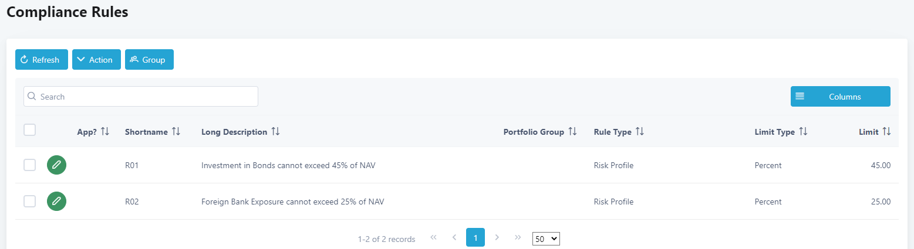This screenshot has height=249, width=914.
Task: Sort by the App? column arrows
Action: coord(105,132)
